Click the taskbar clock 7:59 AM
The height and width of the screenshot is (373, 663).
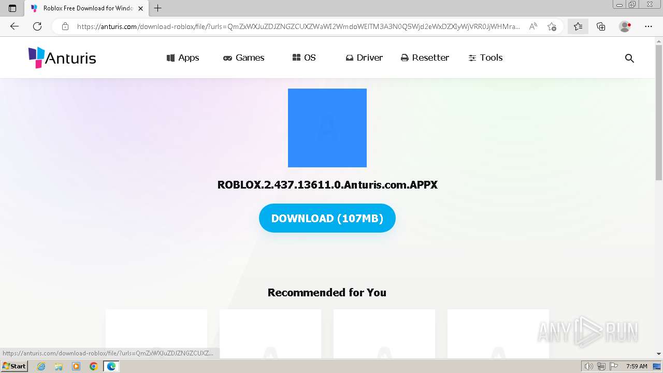tap(637, 366)
